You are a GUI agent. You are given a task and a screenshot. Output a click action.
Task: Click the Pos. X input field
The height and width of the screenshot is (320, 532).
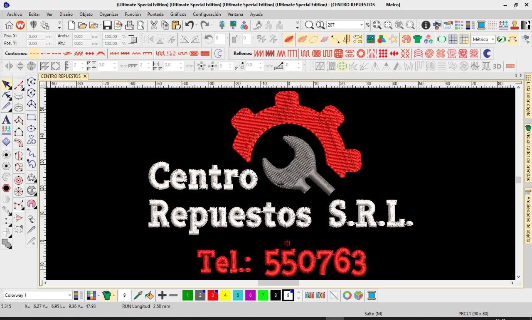[36, 36]
